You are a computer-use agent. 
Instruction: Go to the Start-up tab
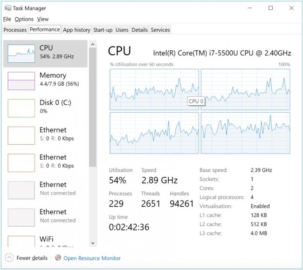tap(103, 30)
